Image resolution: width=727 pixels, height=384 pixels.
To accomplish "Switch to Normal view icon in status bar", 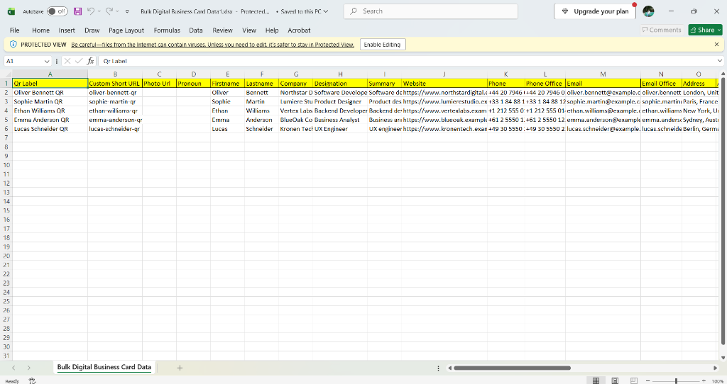I will 596,380.
